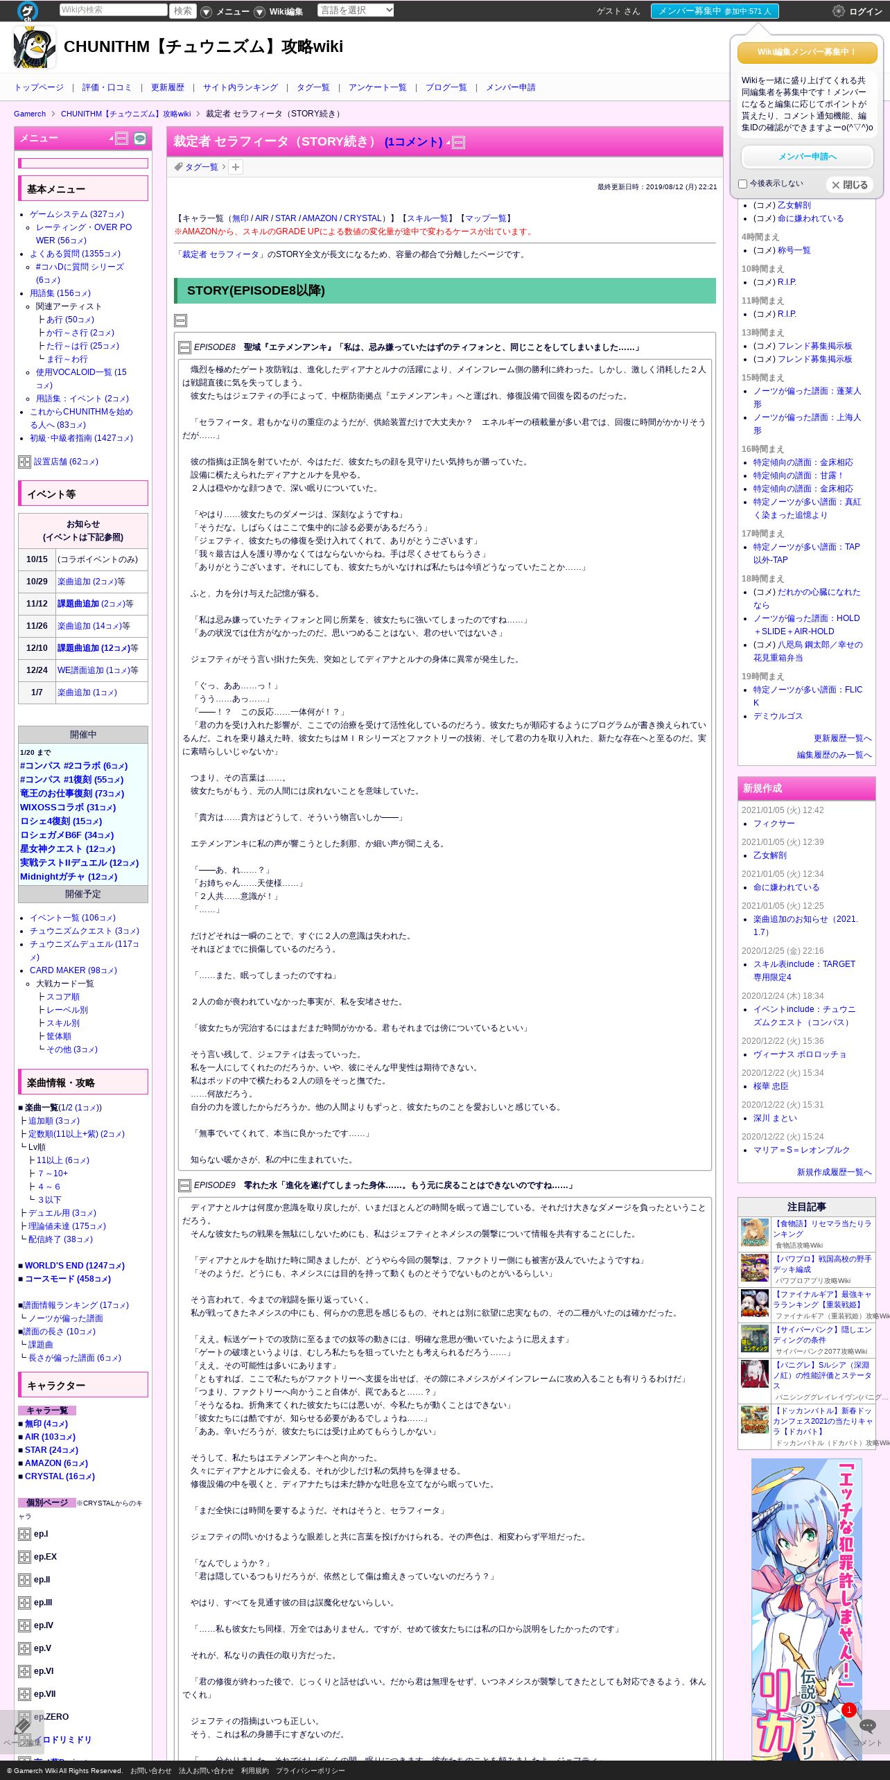Viewport: 890px width, 1780px height.
Task: Open サイト内ランキング nav item
Action: coord(240,87)
